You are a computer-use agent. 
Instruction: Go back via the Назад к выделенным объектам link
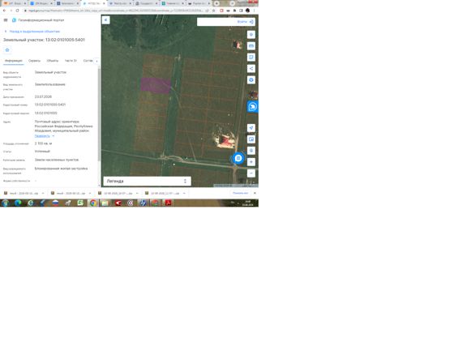(x=34, y=32)
